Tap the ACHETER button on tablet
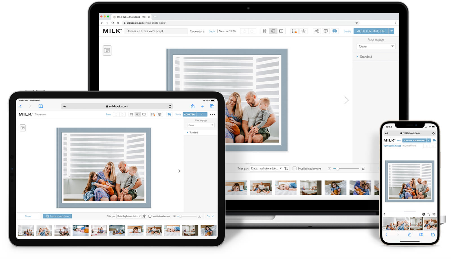The width and height of the screenshot is (451, 259). tap(189, 114)
